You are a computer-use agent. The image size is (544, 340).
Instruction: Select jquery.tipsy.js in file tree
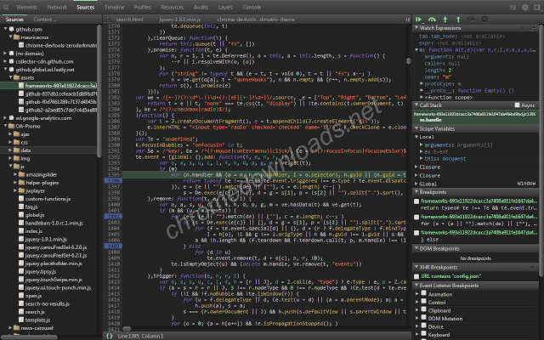pos(41,272)
